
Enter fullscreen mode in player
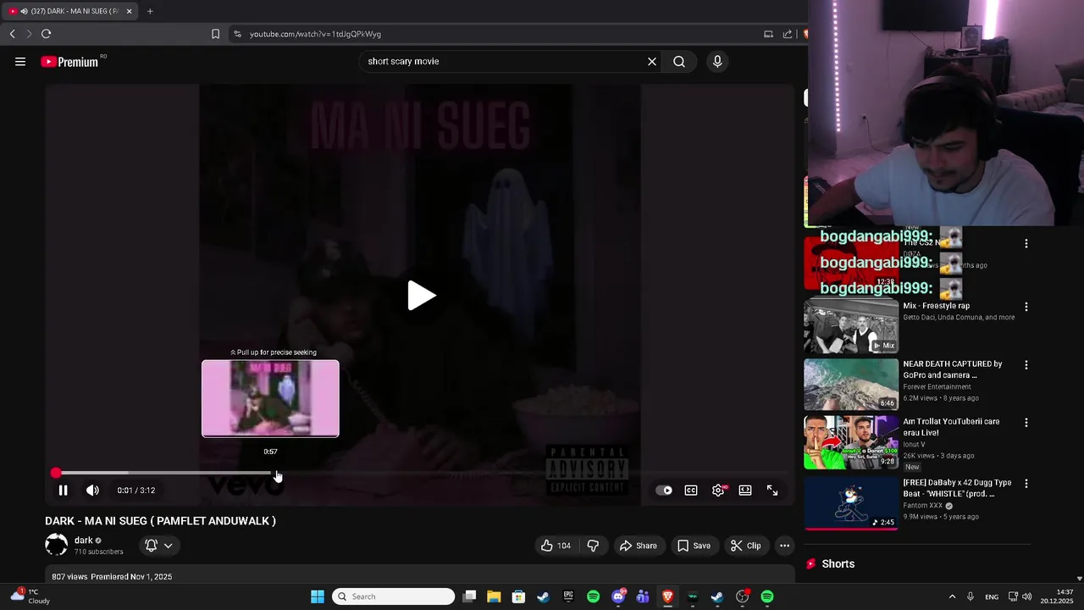tap(772, 490)
